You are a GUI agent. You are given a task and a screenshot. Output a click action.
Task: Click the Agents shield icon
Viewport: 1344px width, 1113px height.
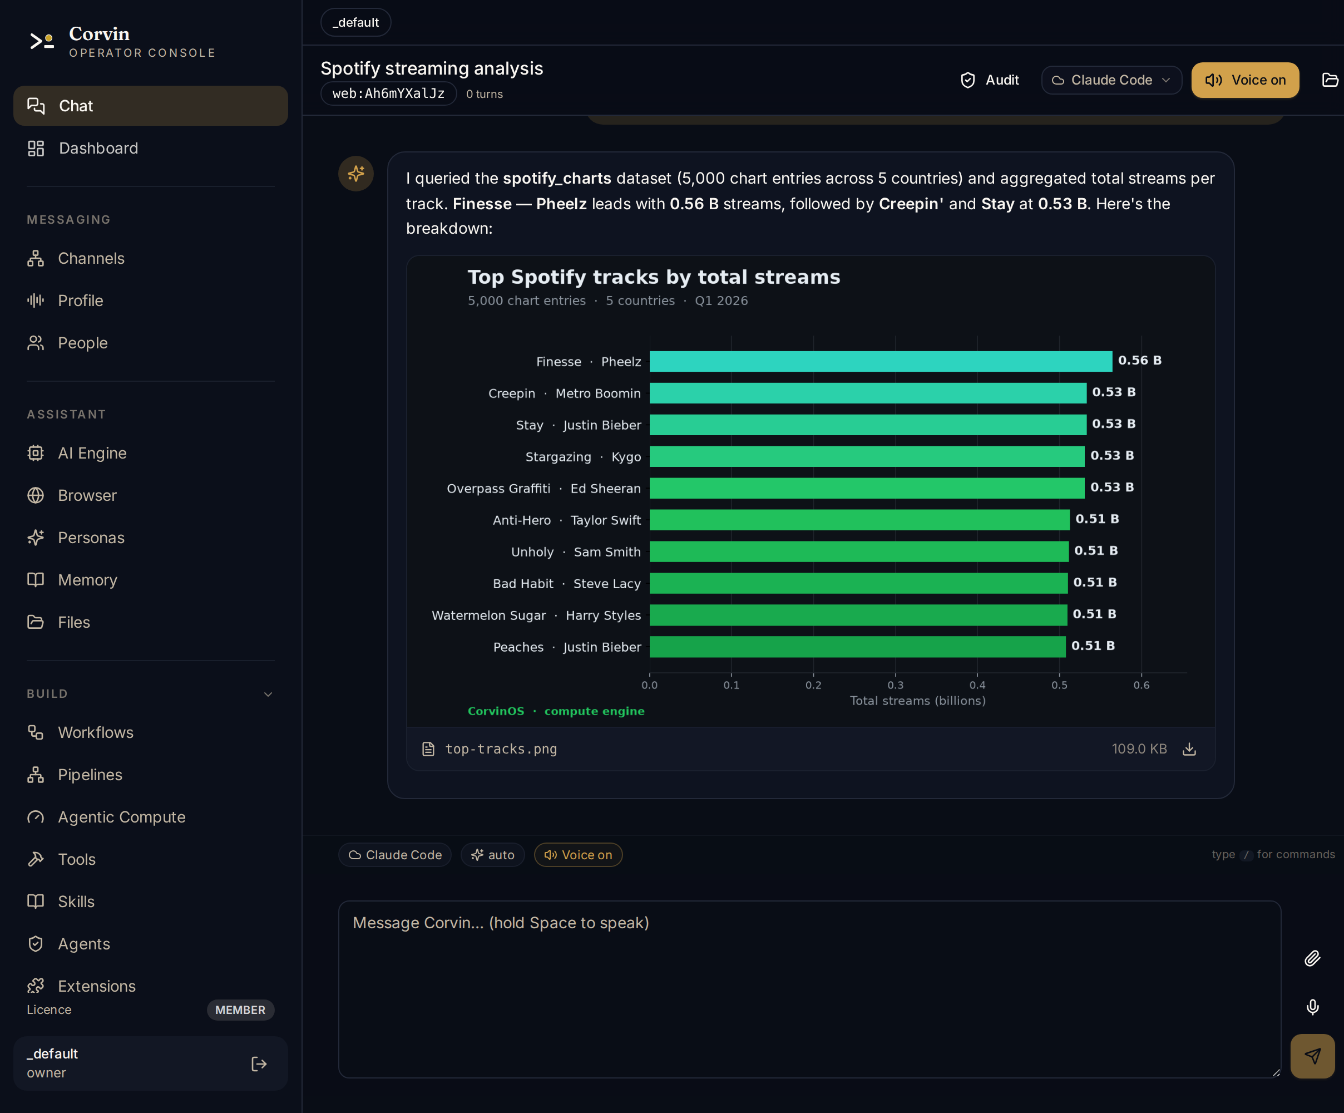(x=36, y=943)
